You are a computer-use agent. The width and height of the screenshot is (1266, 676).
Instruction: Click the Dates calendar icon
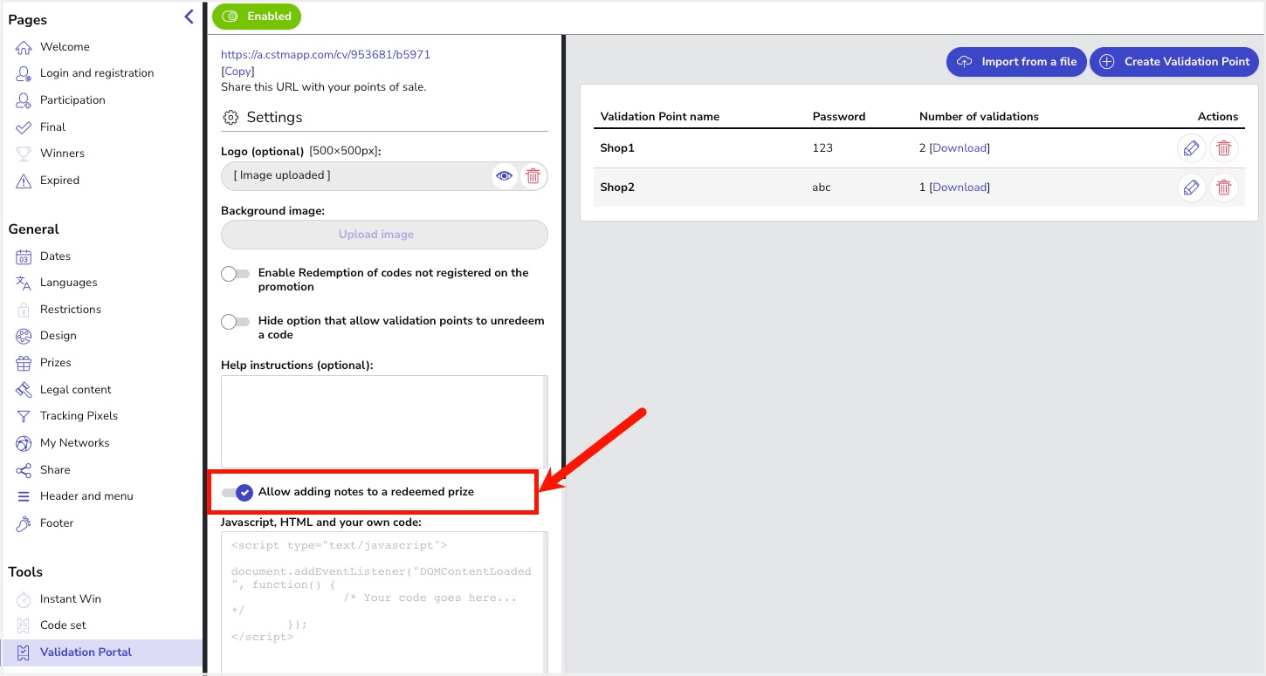[x=24, y=256]
